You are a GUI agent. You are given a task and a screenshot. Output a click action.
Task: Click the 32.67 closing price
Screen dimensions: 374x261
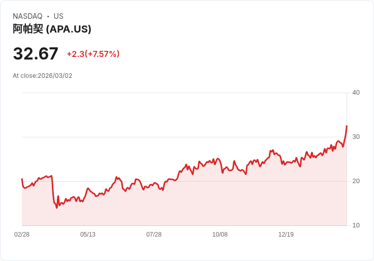36,54
